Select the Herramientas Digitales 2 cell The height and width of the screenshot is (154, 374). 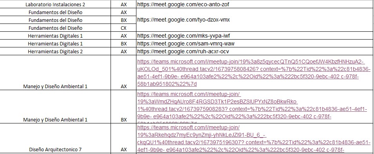(x=55, y=51)
